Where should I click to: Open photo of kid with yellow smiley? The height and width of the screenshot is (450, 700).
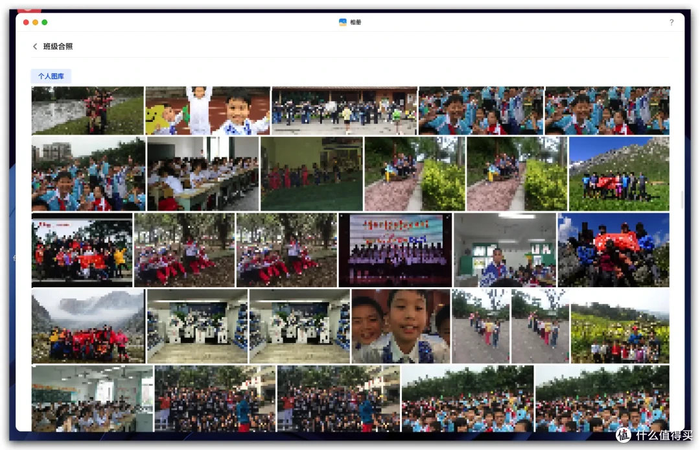click(207, 111)
